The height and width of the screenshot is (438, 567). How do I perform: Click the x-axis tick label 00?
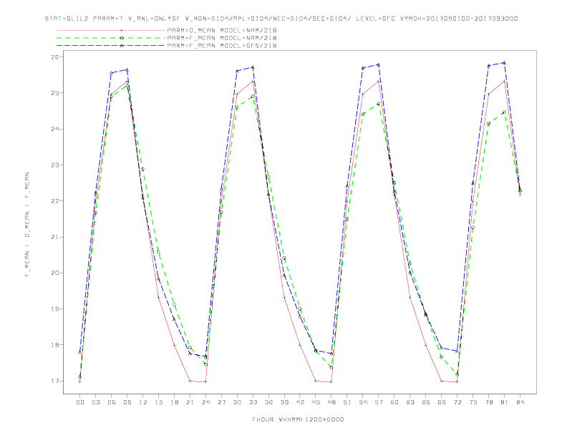point(80,402)
